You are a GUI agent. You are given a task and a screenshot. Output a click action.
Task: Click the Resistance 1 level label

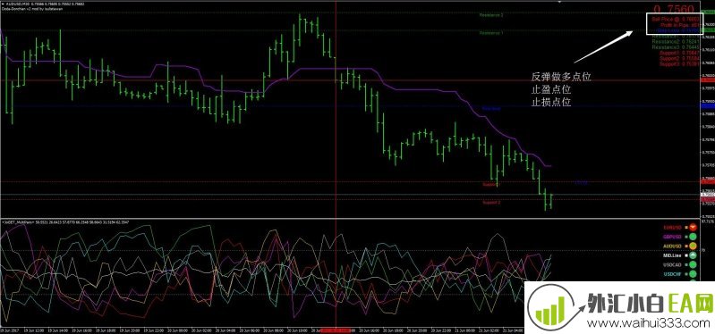tap(491, 33)
